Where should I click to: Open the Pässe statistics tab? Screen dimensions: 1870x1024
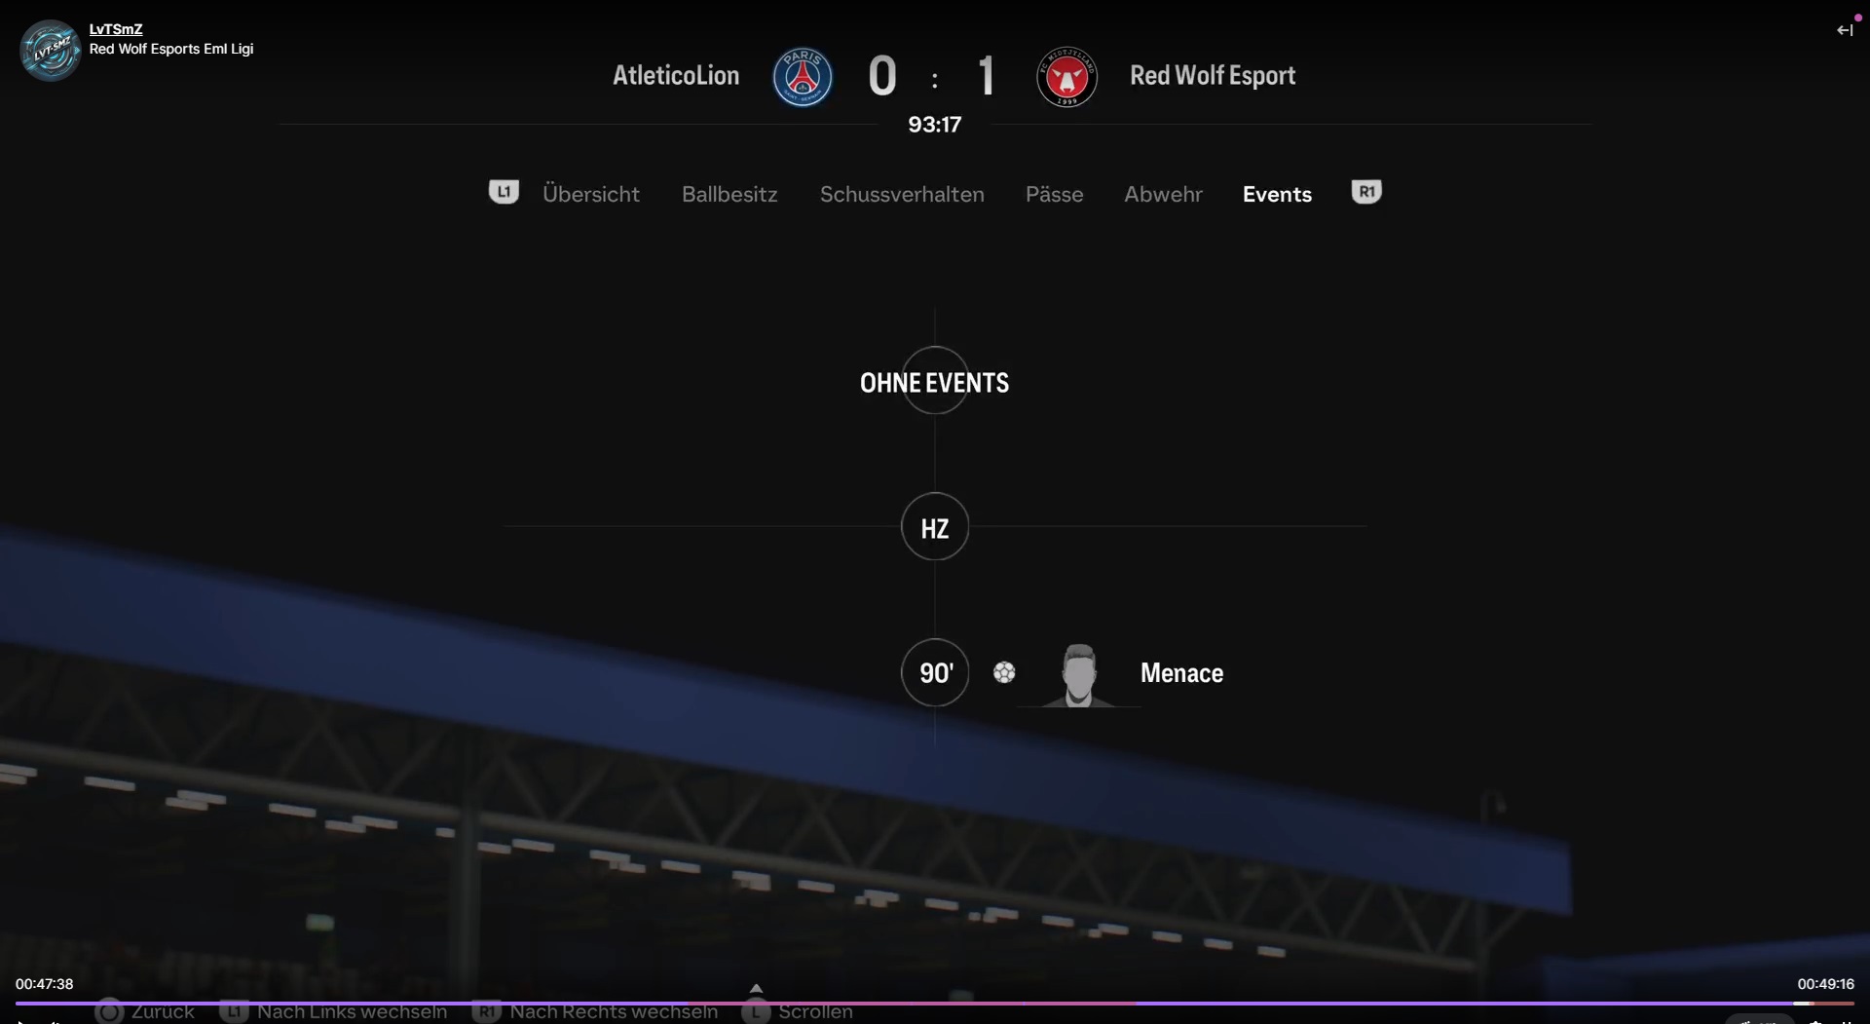tap(1054, 194)
